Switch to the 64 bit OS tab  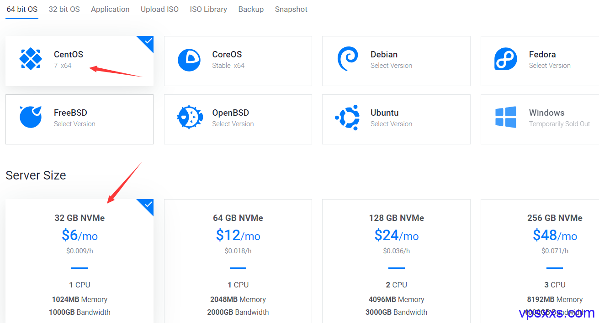(x=22, y=9)
